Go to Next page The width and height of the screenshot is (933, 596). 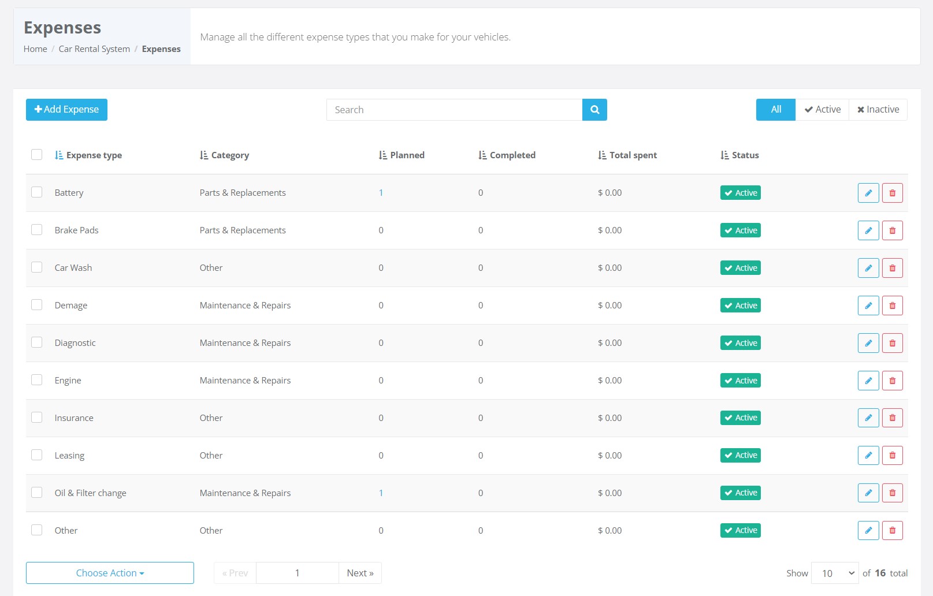click(360, 573)
